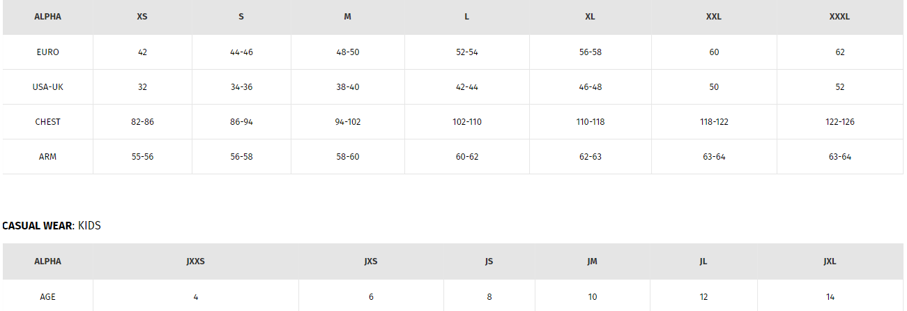This screenshot has width=907, height=311.
Task: Click the CASUAL WEAR: KIDS heading
Action: click(52, 226)
